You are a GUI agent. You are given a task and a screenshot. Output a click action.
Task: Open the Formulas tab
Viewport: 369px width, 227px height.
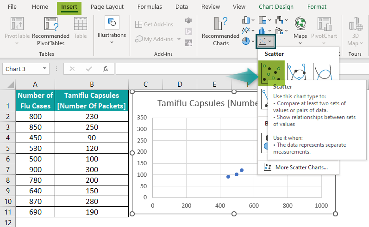pos(150,7)
